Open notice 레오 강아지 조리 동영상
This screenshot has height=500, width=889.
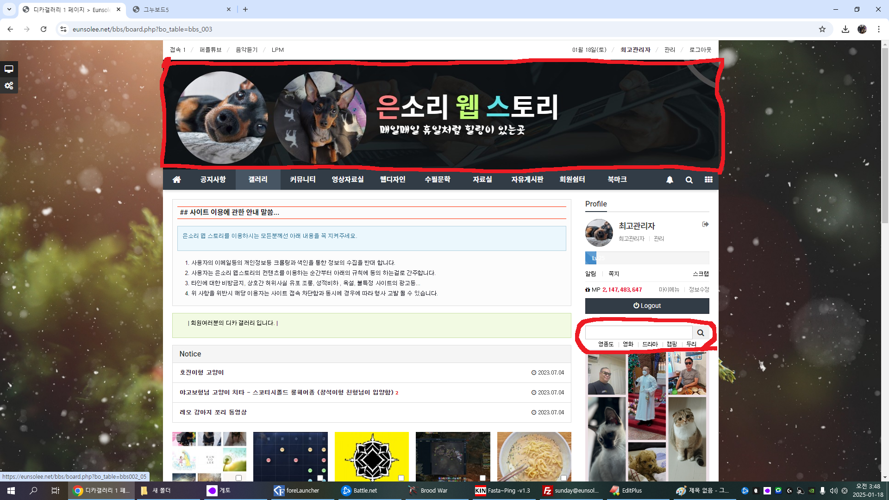[x=213, y=412]
